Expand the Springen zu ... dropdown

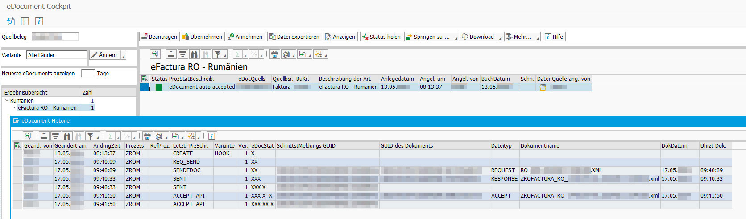(x=456, y=37)
